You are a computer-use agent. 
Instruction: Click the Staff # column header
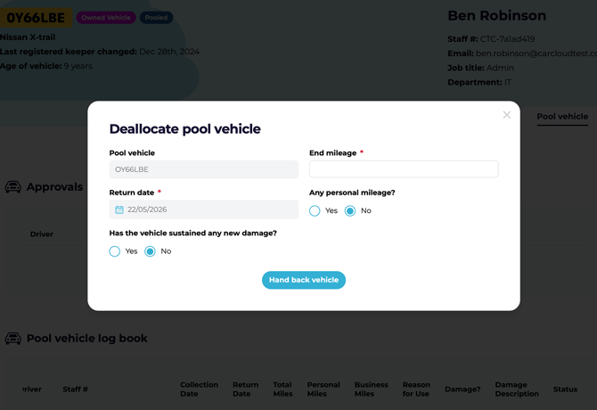[75, 389]
